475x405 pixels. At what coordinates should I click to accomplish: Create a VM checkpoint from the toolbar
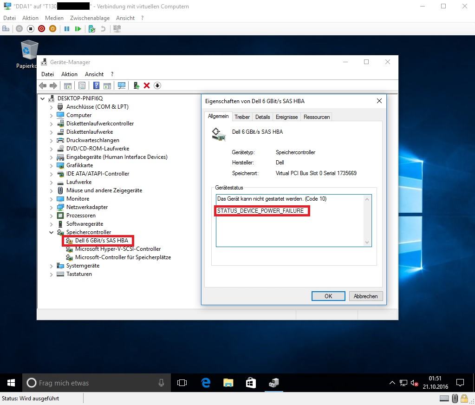[x=92, y=29]
